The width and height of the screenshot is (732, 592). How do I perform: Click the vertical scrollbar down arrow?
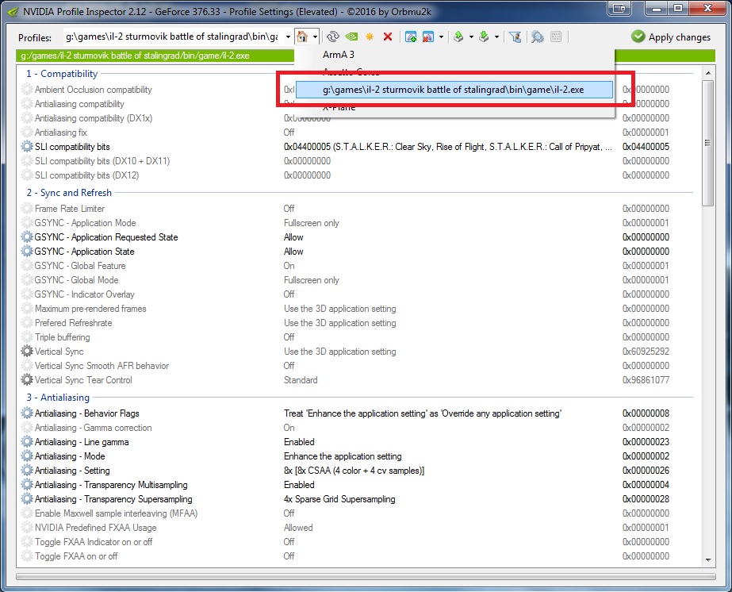pos(708,559)
